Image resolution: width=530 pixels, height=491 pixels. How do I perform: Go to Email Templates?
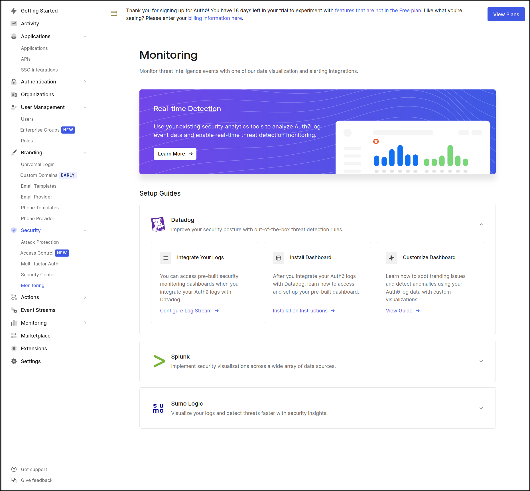tap(39, 186)
